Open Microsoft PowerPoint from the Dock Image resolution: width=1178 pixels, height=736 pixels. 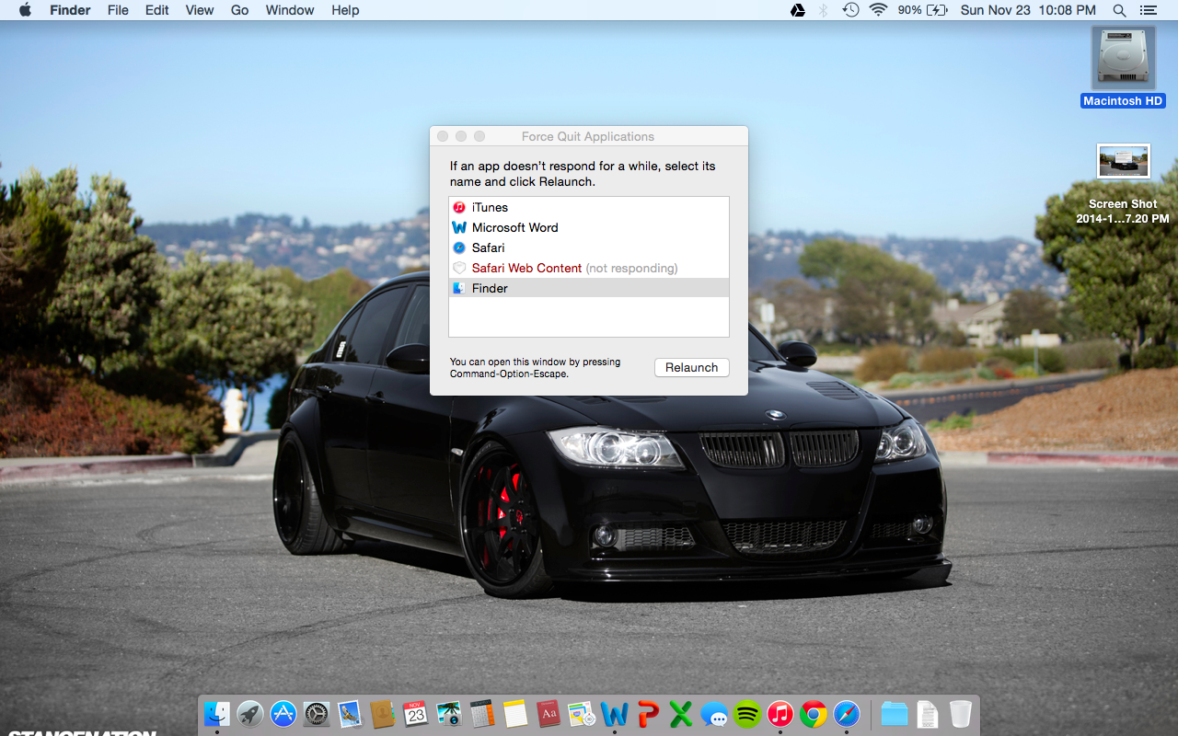pyautogui.click(x=648, y=713)
